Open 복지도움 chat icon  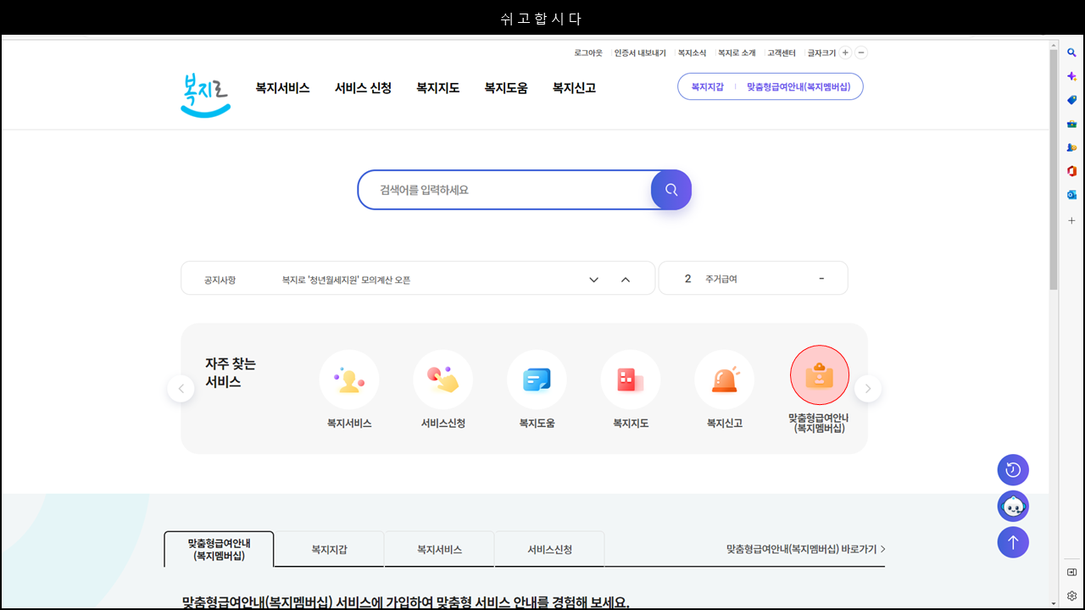(x=537, y=380)
